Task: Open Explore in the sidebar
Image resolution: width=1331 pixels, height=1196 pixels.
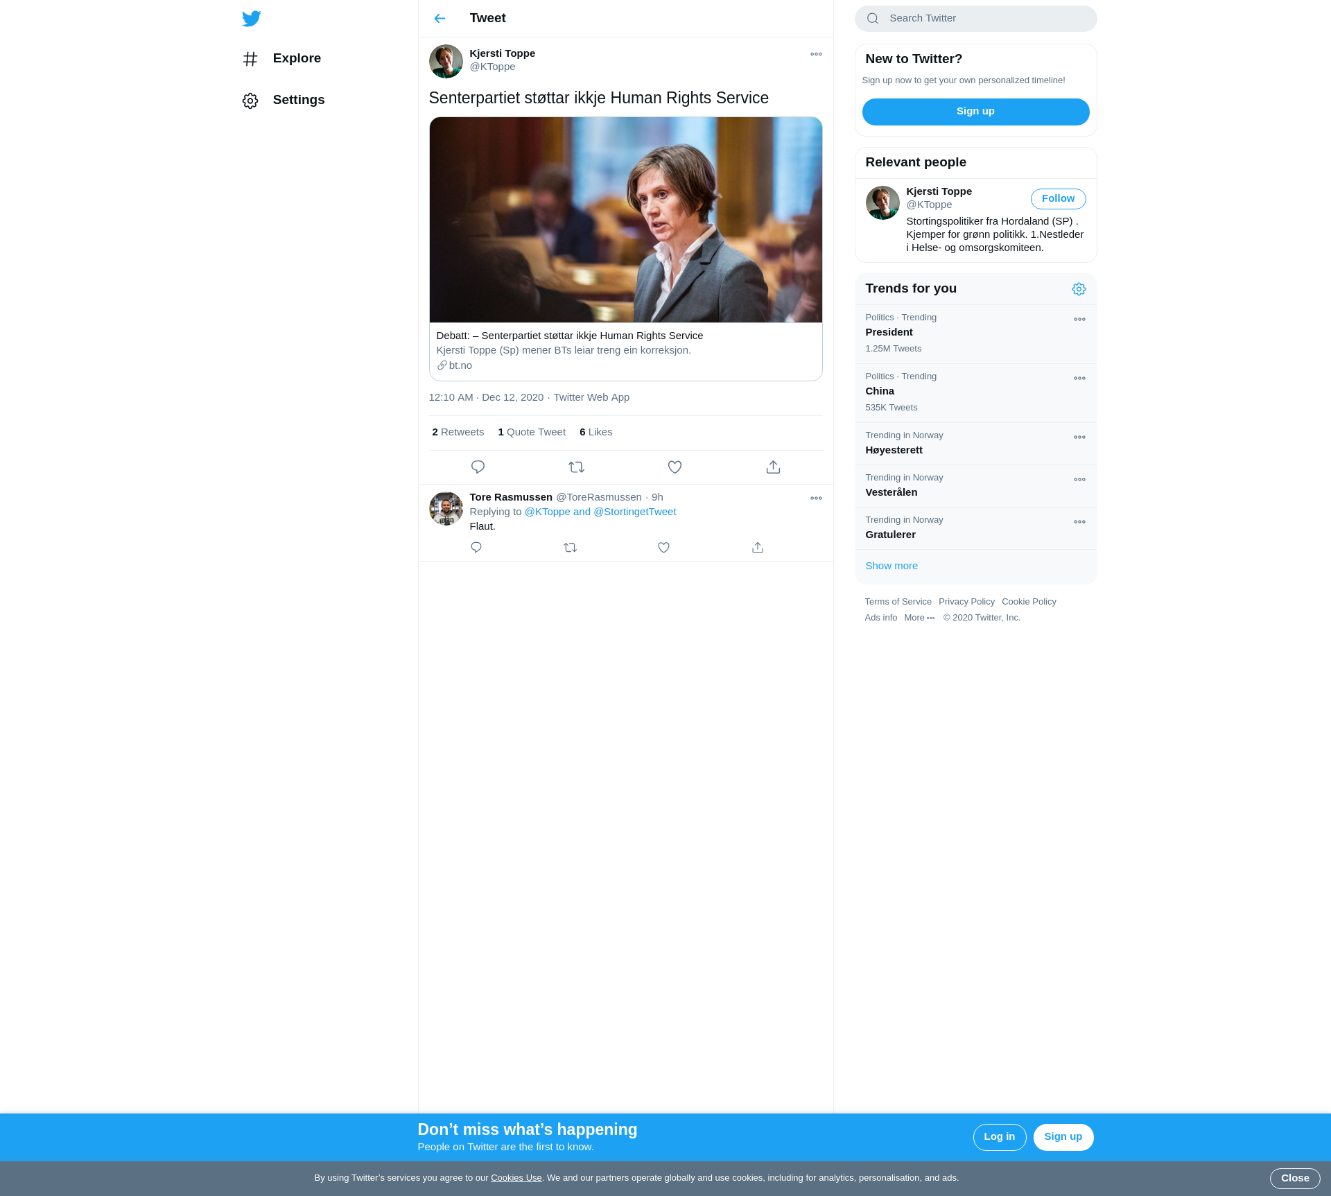Action: point(296,58)
